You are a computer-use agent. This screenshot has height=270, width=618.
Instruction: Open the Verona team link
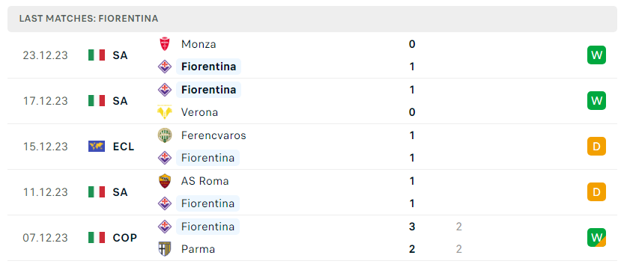coord(199,113)
